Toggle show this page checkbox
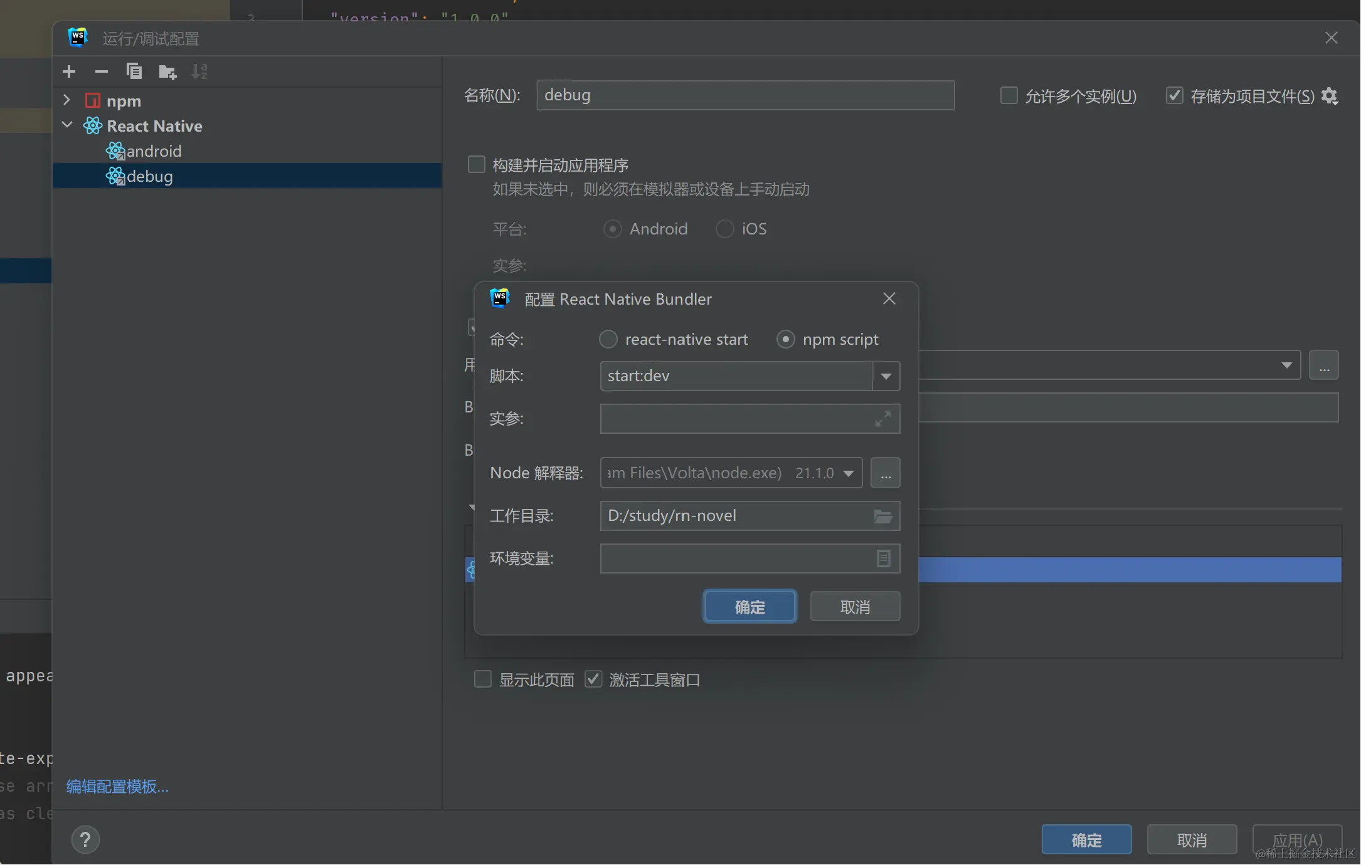 coord(482,679)
